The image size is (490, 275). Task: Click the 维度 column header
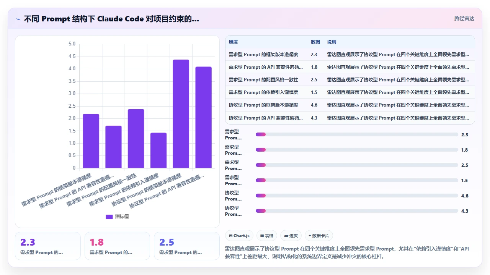233,42
